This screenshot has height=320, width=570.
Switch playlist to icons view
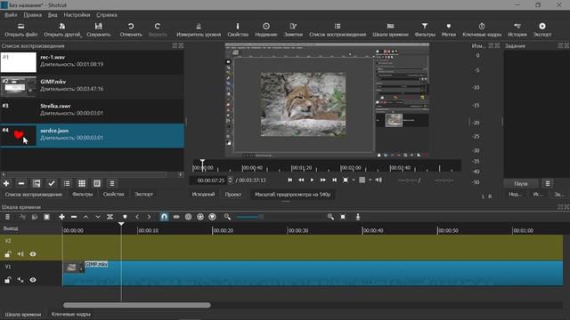97,184
